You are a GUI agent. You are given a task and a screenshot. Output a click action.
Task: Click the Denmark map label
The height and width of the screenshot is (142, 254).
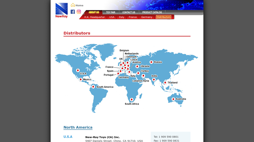coord(131,57)
